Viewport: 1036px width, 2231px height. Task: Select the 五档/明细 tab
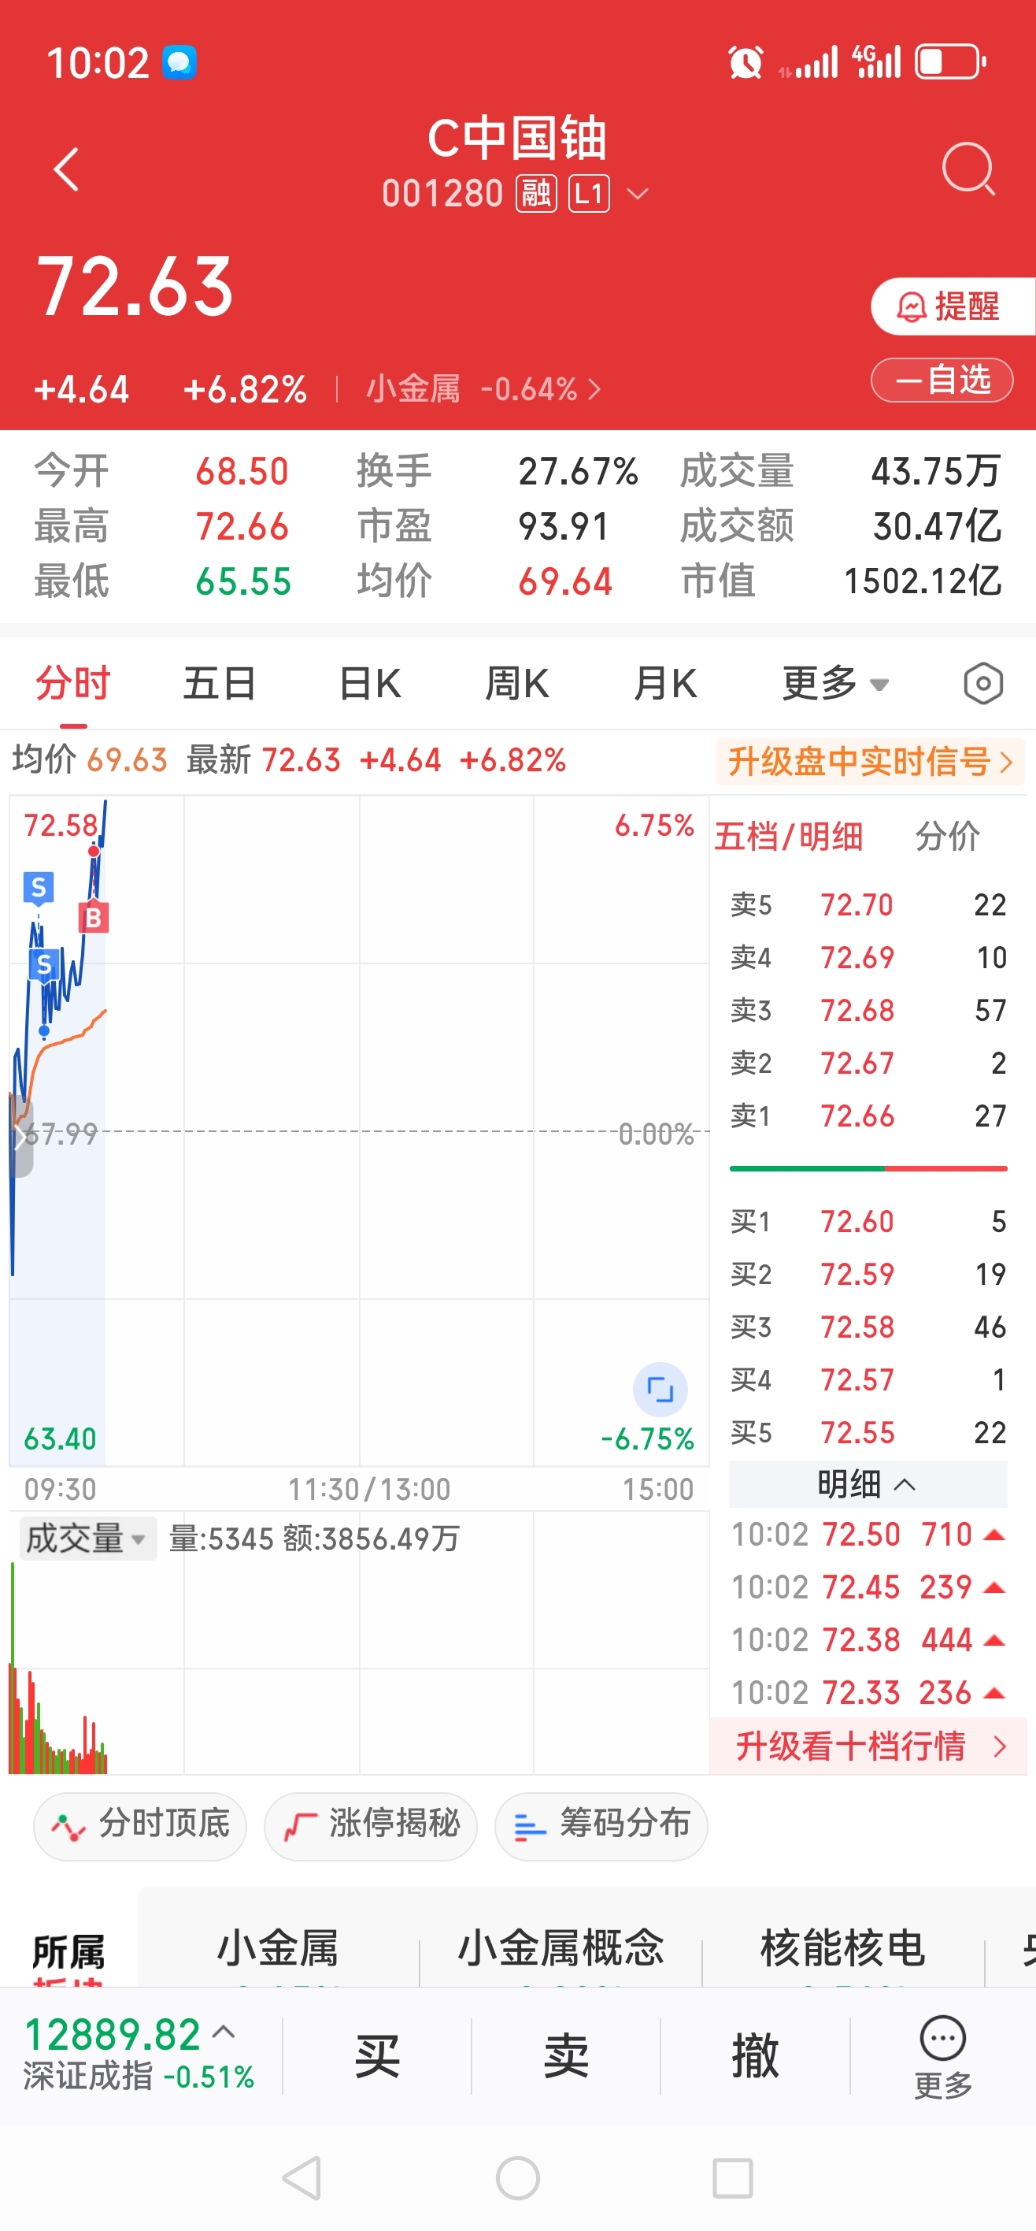click(x=789, y=837)
